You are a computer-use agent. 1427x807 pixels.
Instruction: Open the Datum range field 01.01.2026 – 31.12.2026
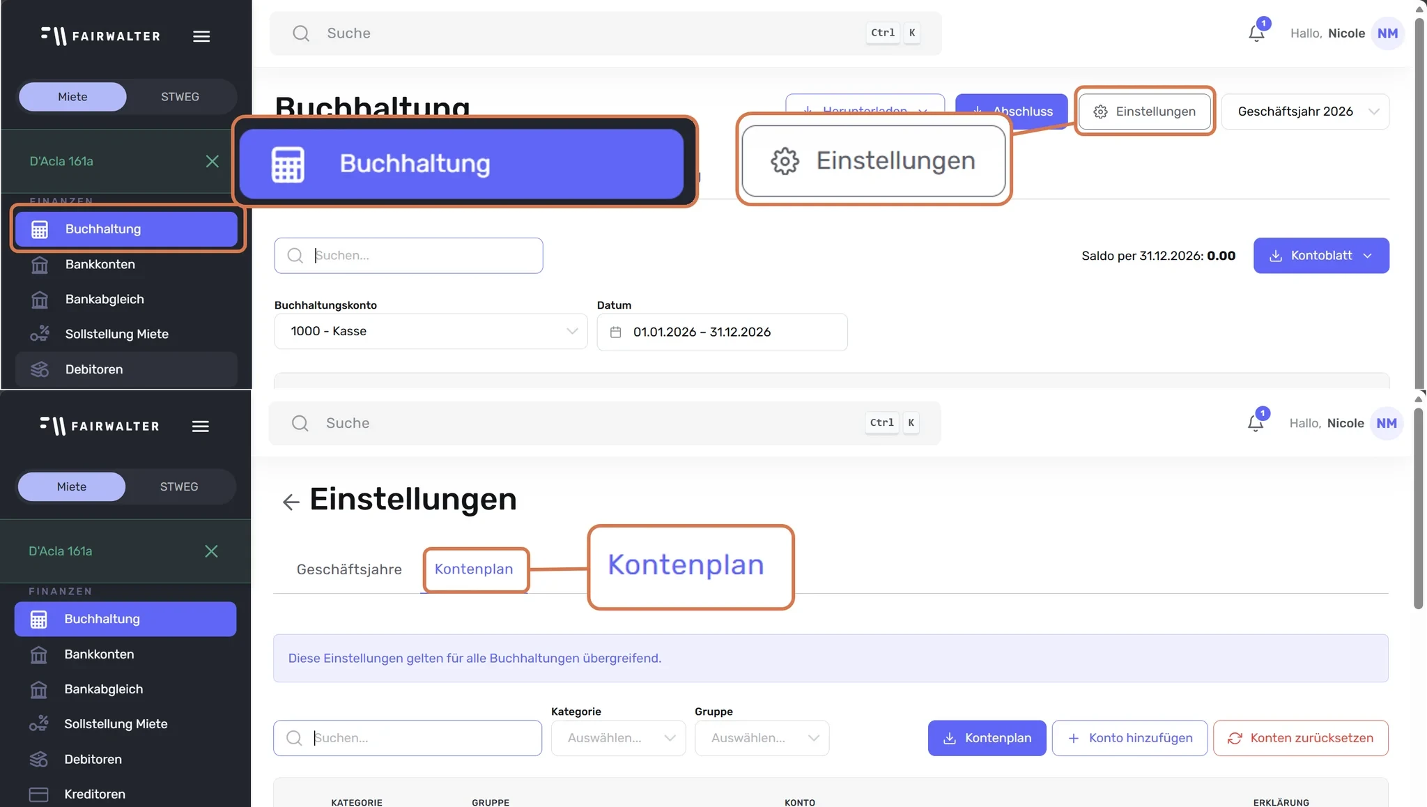click(x=722, y=332)
